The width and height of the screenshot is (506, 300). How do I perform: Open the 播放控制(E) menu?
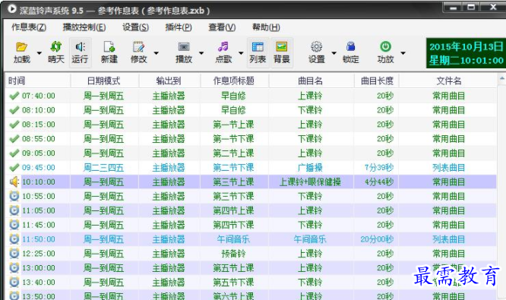84,27
